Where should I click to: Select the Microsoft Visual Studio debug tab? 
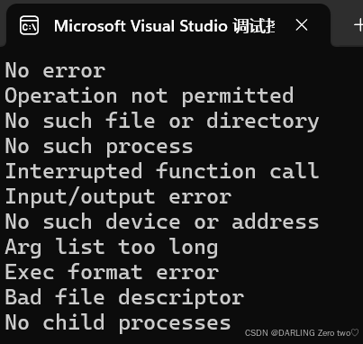point(168,25)
